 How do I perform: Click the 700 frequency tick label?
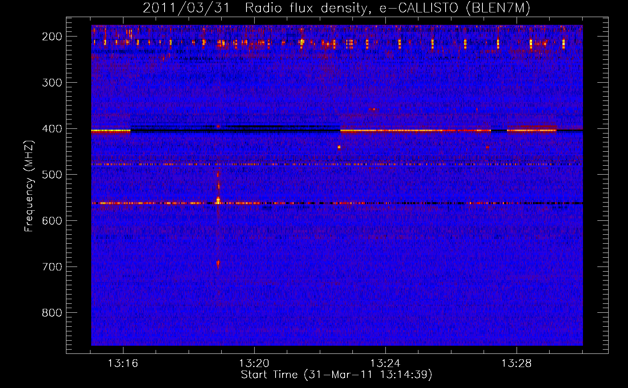point(52,267)
